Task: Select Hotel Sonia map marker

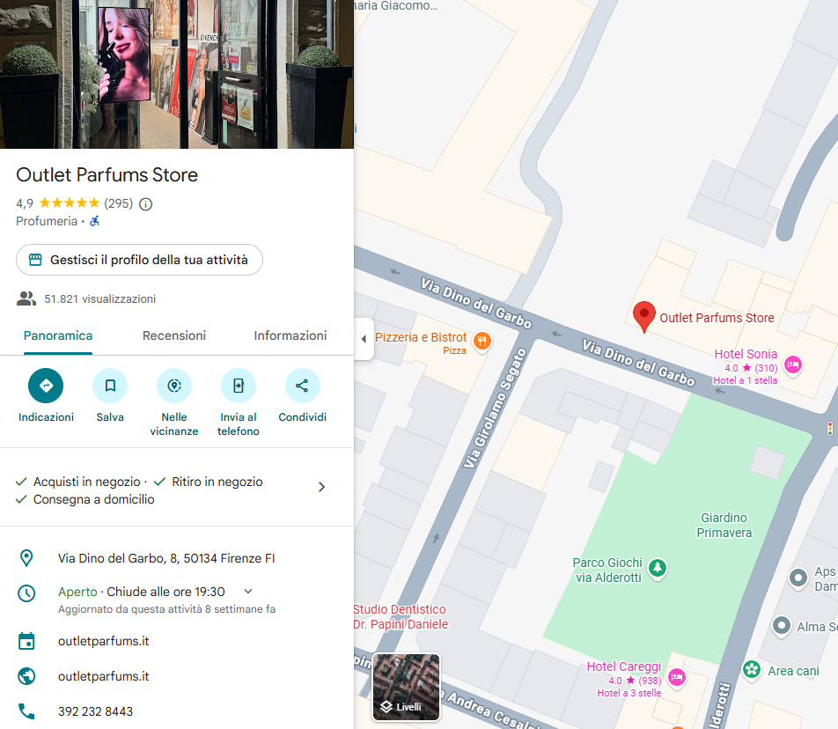Action: [793, 365]
